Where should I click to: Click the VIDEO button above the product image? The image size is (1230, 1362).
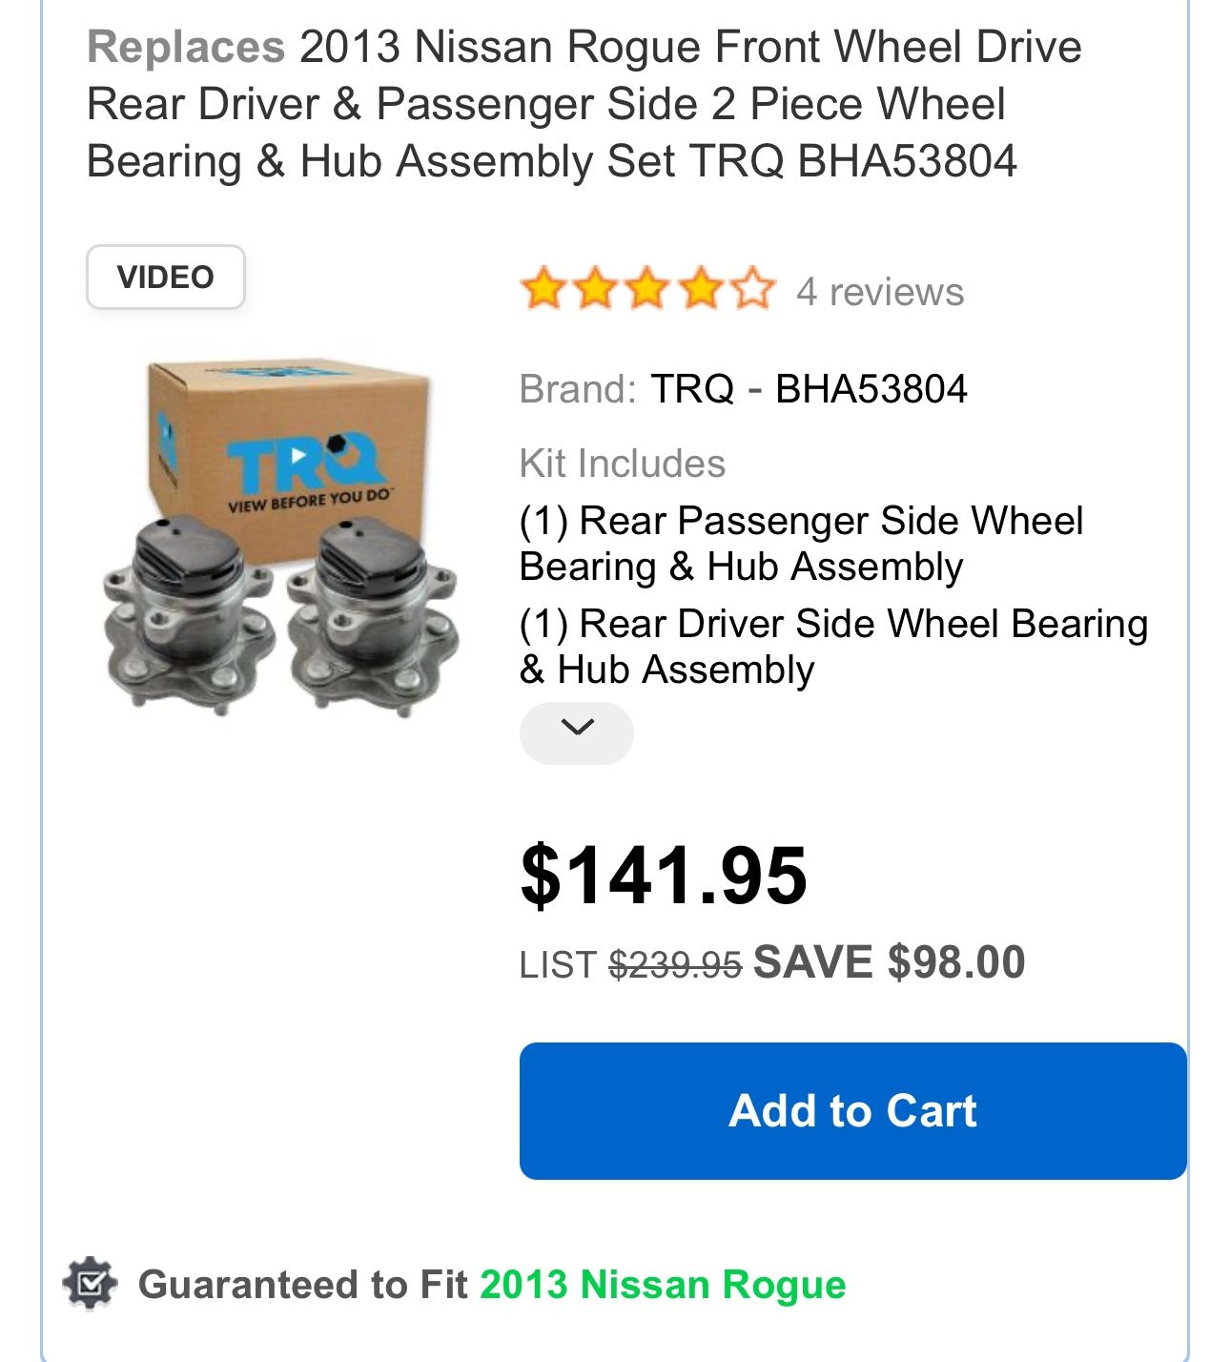165,278
